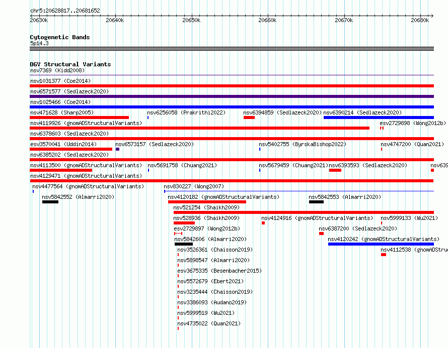
Task: Open the nsv6571577 (Sedlazeck2020) label
Action: click(x=69, y=91)
